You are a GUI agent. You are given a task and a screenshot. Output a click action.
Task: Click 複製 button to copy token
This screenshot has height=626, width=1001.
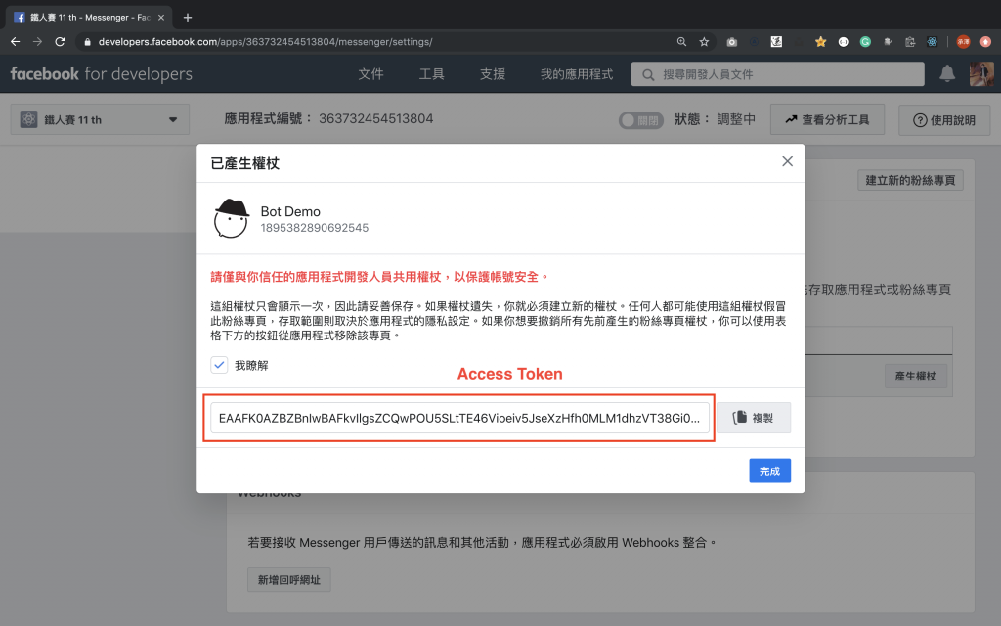754,418
